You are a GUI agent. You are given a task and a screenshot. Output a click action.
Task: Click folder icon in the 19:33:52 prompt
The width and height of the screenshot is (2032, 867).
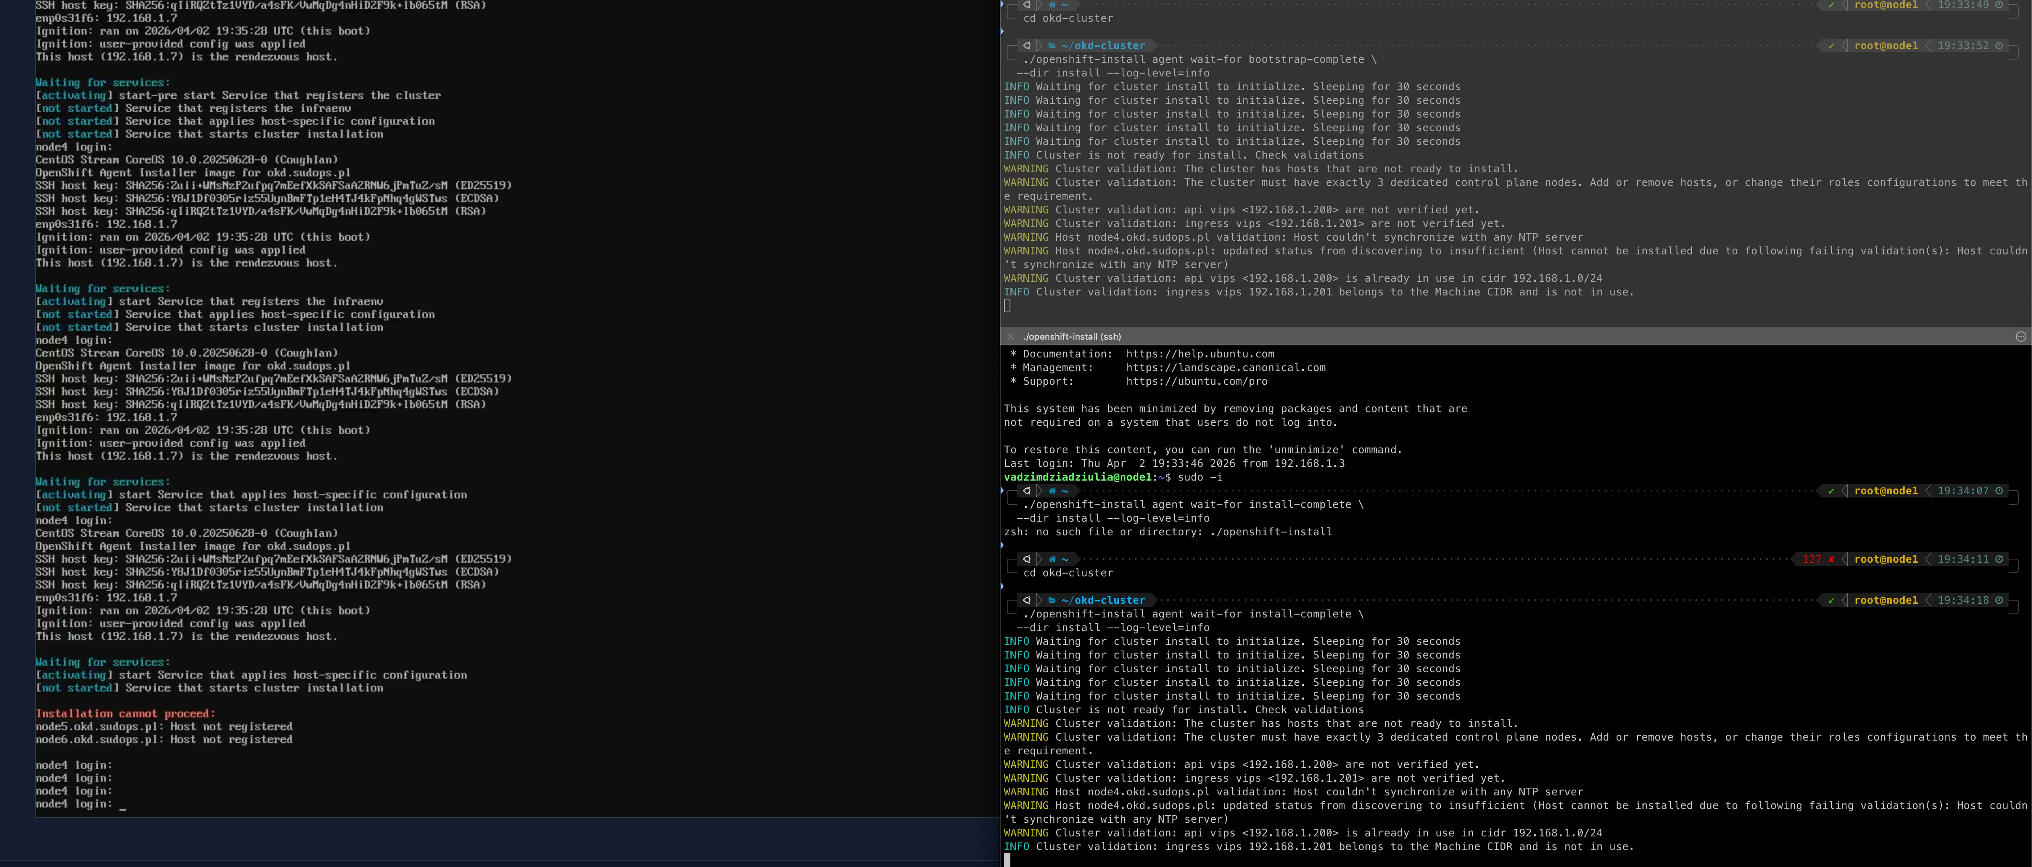[x=1051, y=46]
